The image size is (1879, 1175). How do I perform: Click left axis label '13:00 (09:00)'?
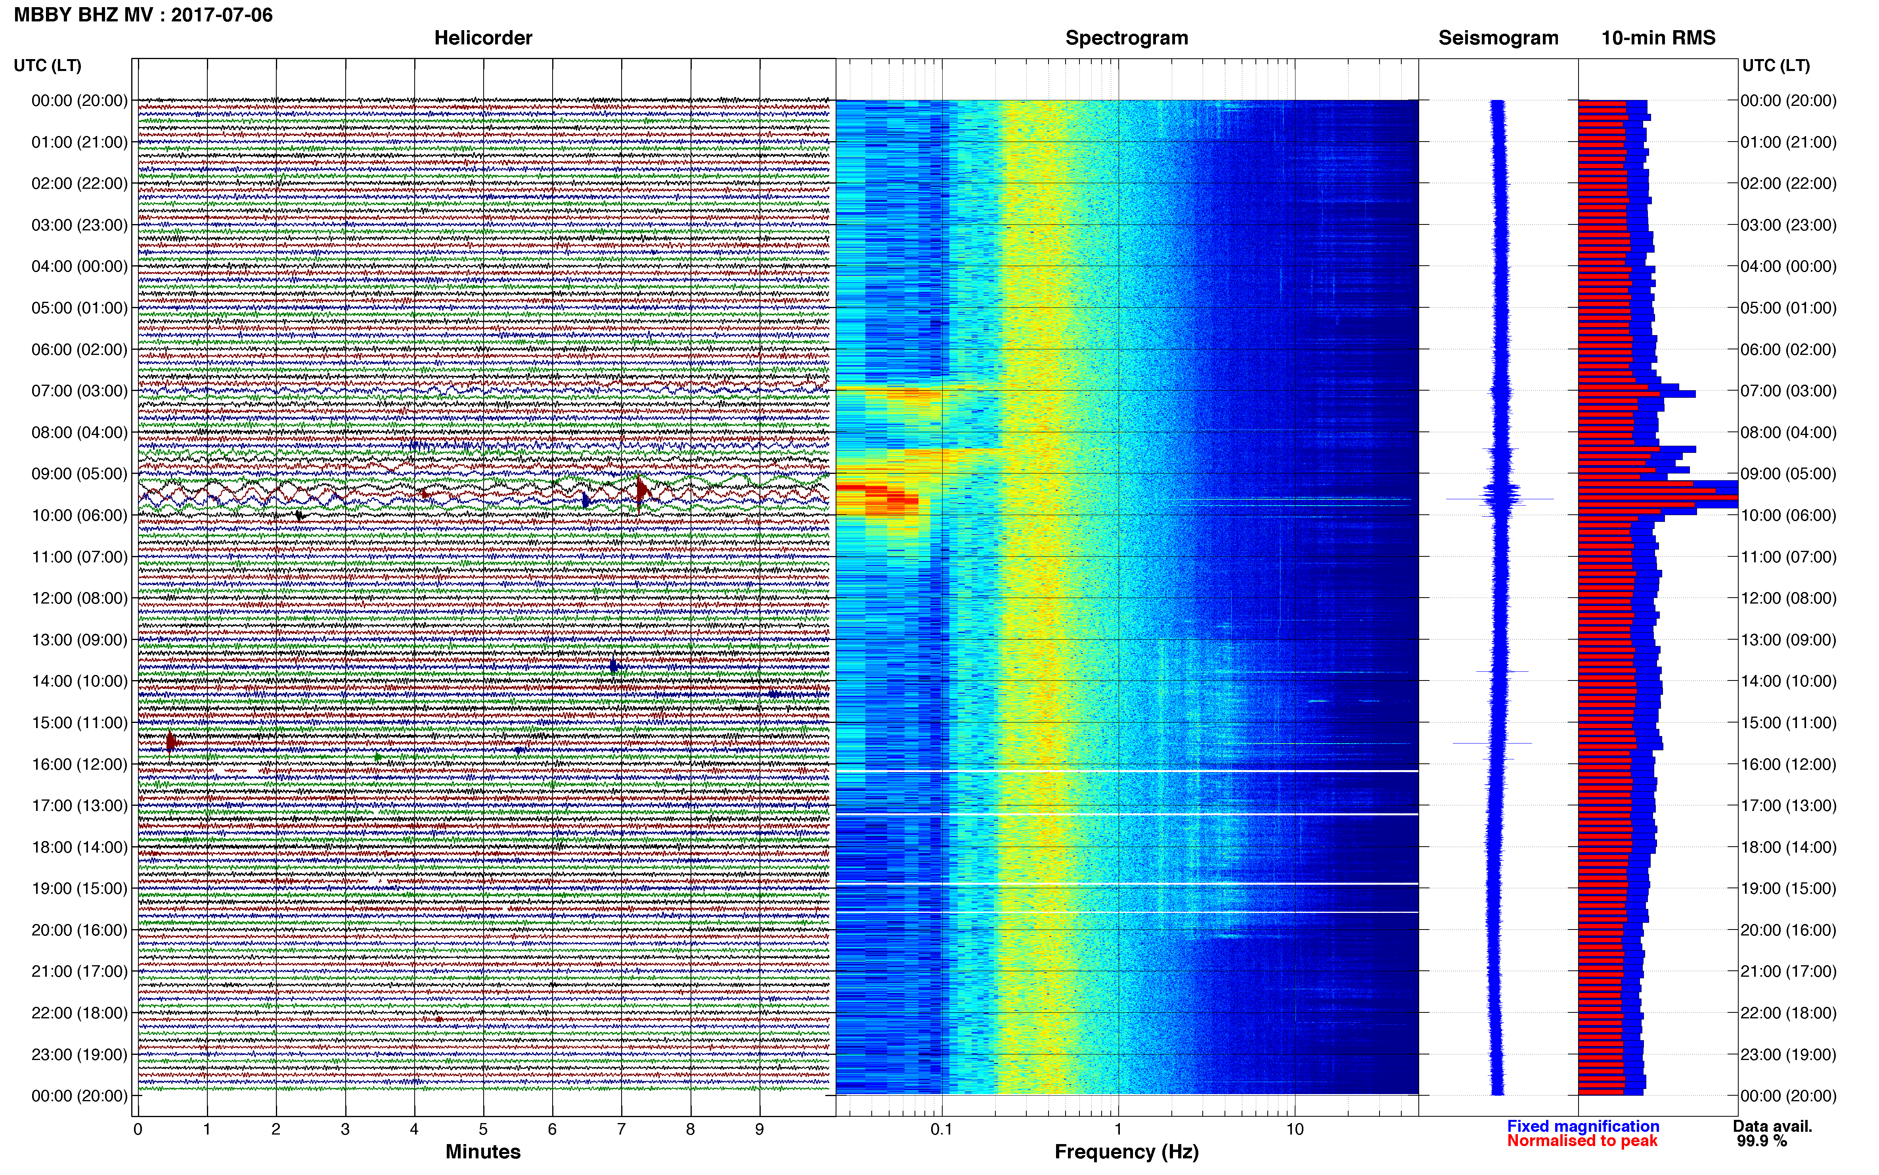point(79,640)
